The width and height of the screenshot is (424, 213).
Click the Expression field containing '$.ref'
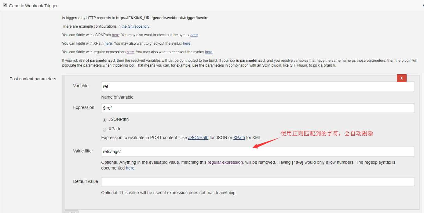pos(258,108)
